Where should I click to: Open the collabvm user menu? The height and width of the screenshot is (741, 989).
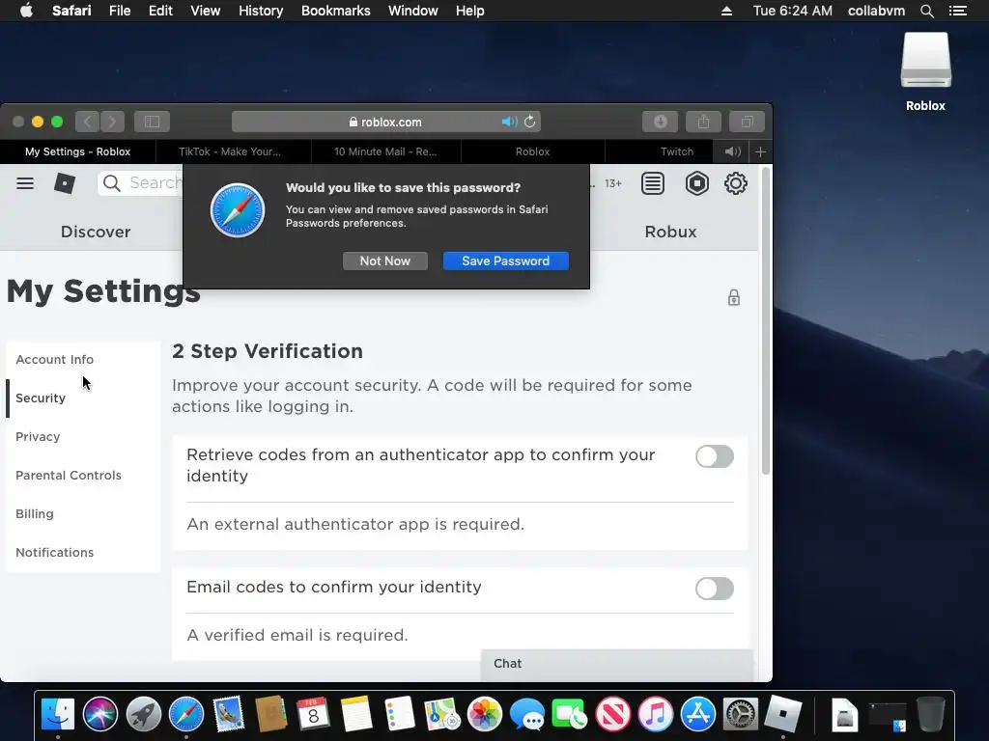[x=876, y=11]
